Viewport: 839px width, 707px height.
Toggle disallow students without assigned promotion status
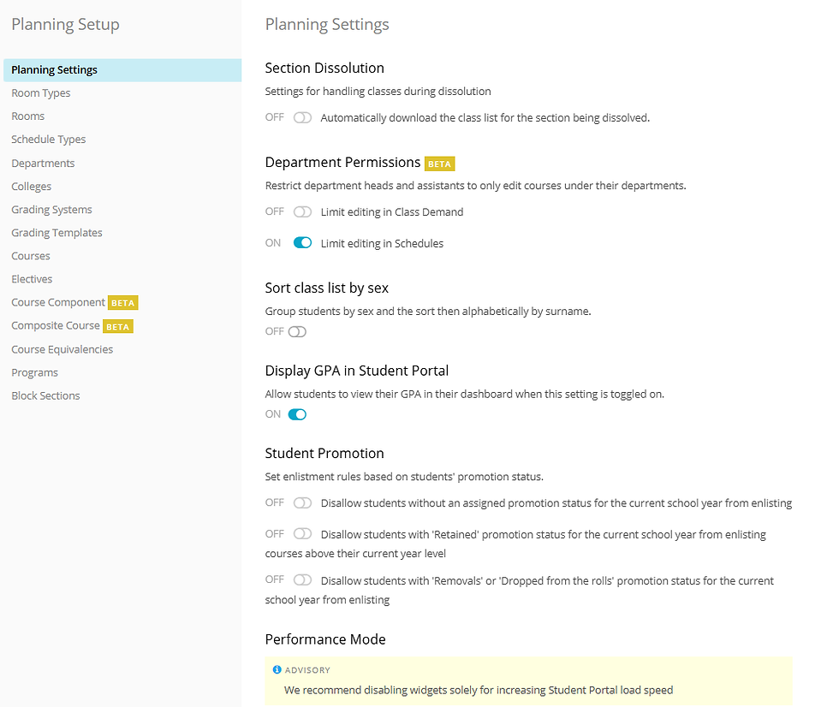tap(302, 502)
